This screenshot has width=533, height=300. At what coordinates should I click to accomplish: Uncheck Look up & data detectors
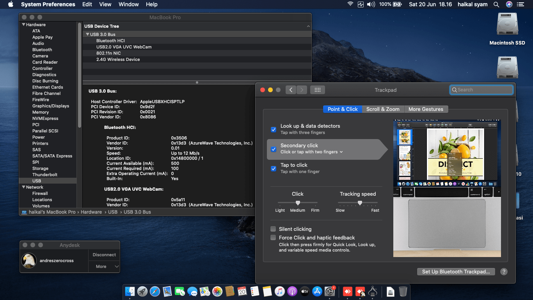pos(274,129)
